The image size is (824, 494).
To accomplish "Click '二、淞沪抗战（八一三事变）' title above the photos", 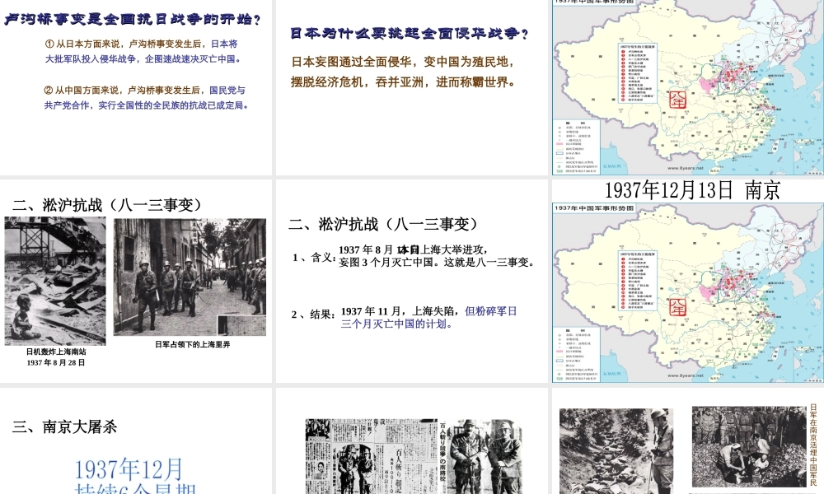I will pyautogui.click(x=107, y=205).
